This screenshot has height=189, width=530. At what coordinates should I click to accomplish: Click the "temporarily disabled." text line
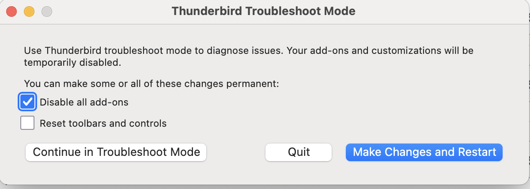coord(72,63)
